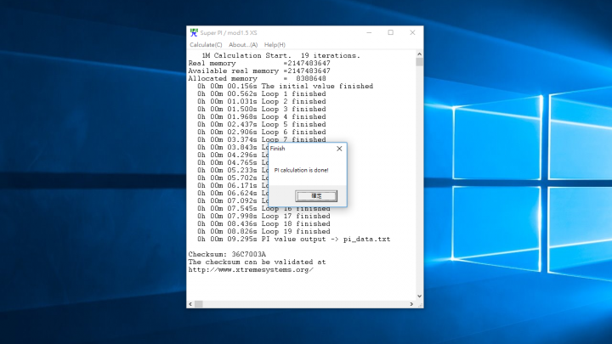
Task: Click the 'Loop 1 finished' line
Action: 261,94
